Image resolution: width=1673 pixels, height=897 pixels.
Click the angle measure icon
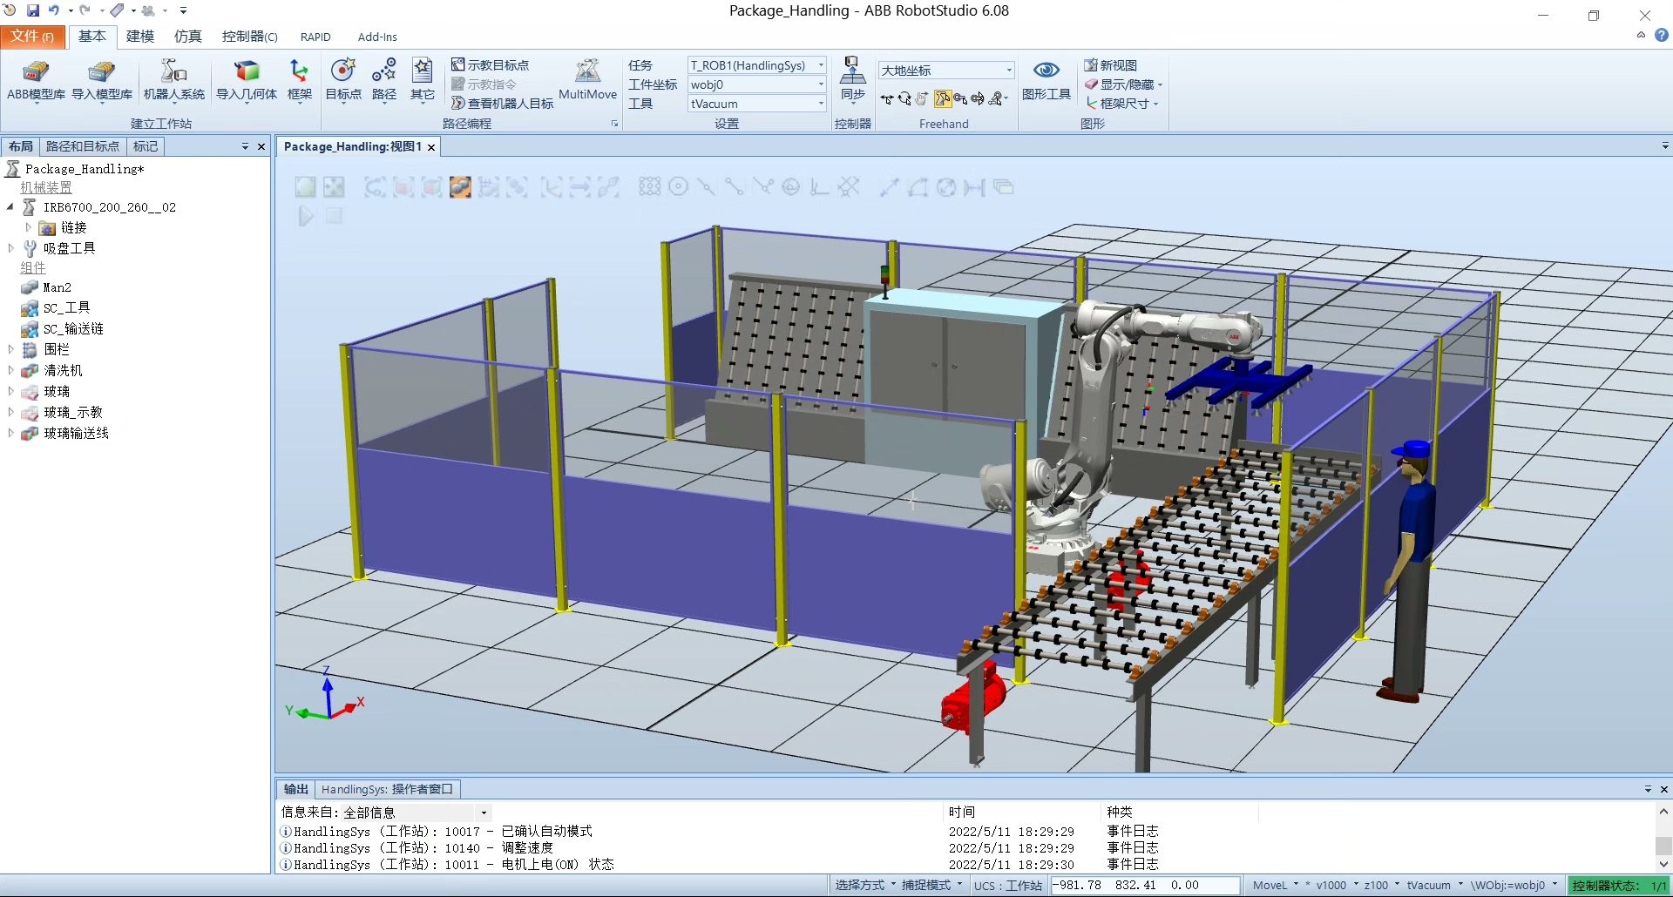point(918,186)
